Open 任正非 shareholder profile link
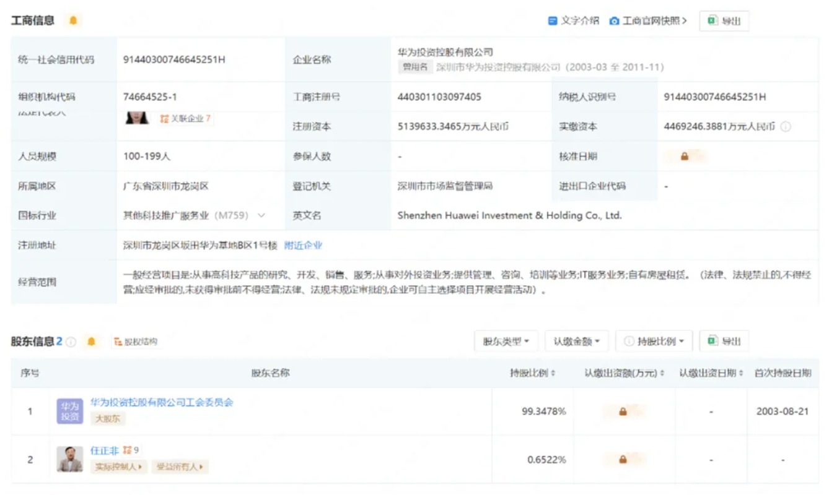This screenshot has width=829, height=495. [x=104, y=450]
